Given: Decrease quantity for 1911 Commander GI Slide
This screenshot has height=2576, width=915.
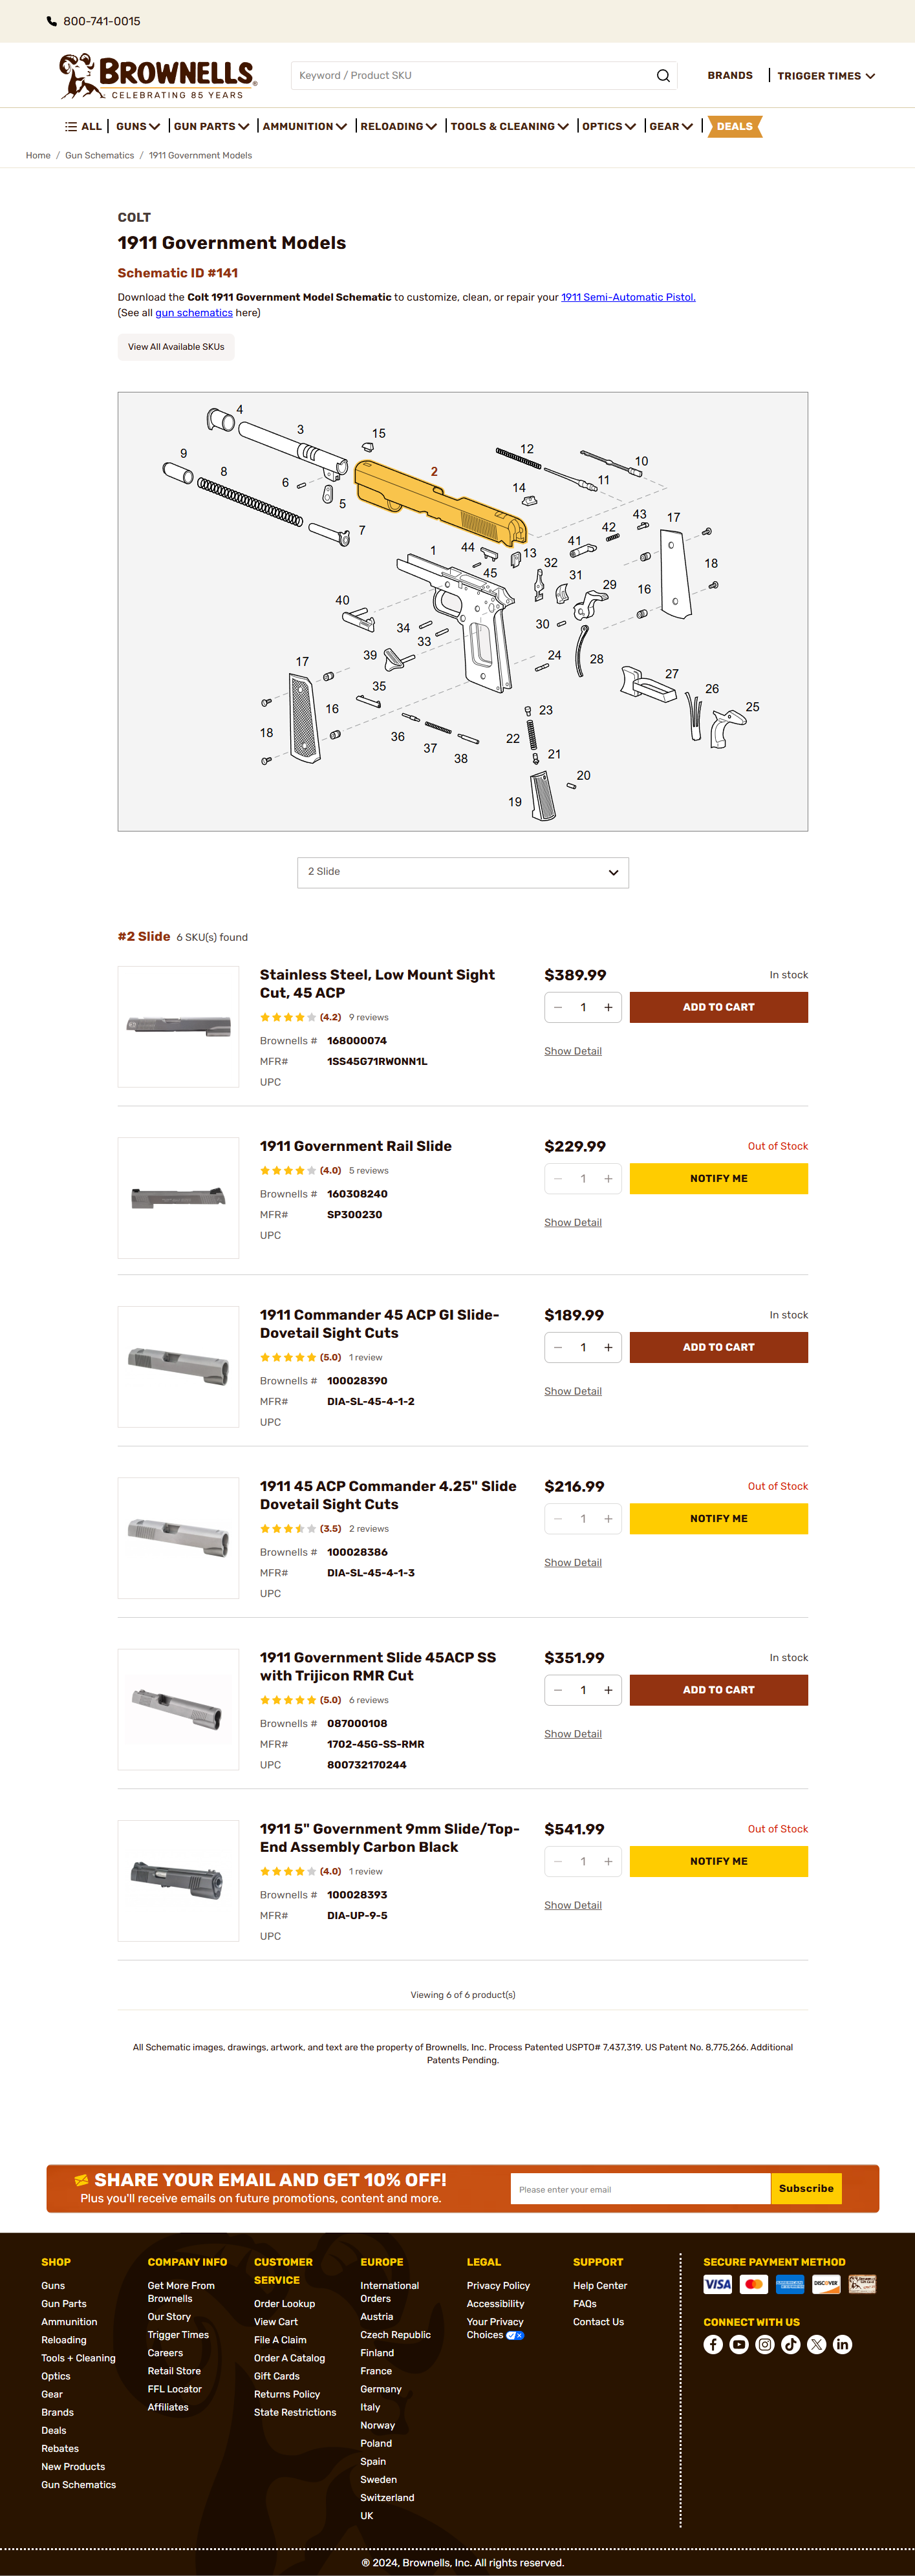Looking at the screenshot, I should (x=558, y=1347).
